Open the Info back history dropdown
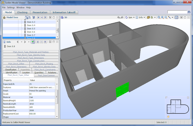Screen dimensions: 193x126 pyautogui.click(x=21, y=42)
